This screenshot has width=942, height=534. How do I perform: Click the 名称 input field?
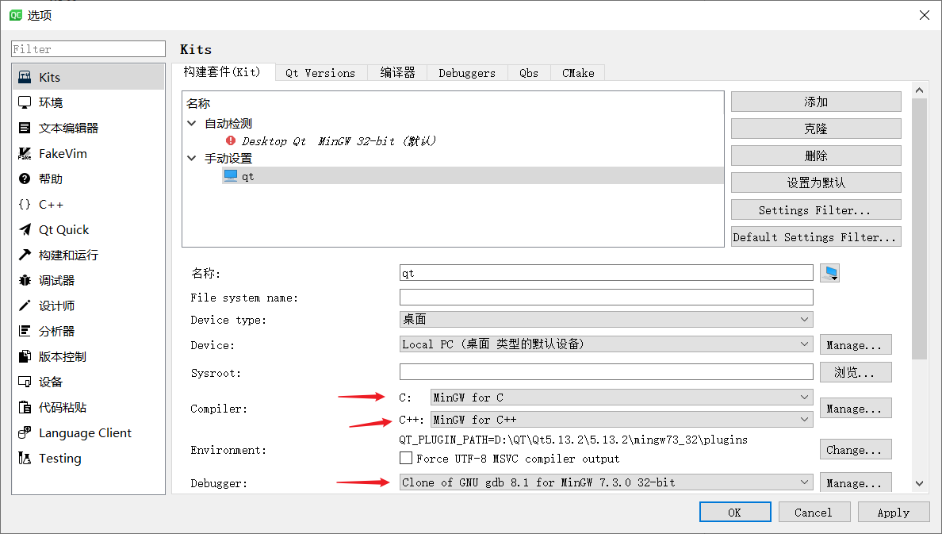pyautogui.click(x=606, y=273)
